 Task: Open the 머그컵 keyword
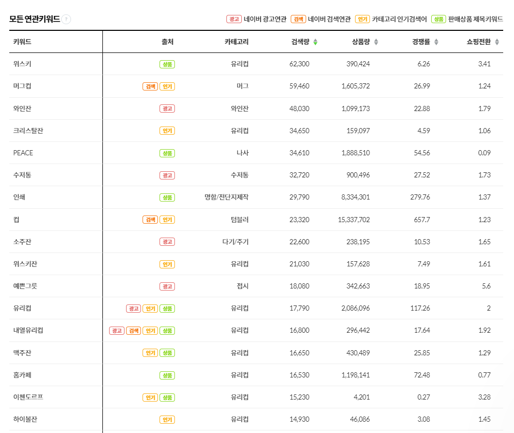[22, 86]
